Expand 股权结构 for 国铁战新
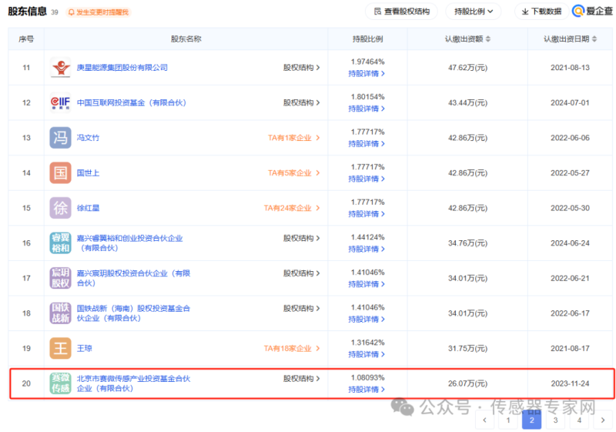 [x=301, y=308]
